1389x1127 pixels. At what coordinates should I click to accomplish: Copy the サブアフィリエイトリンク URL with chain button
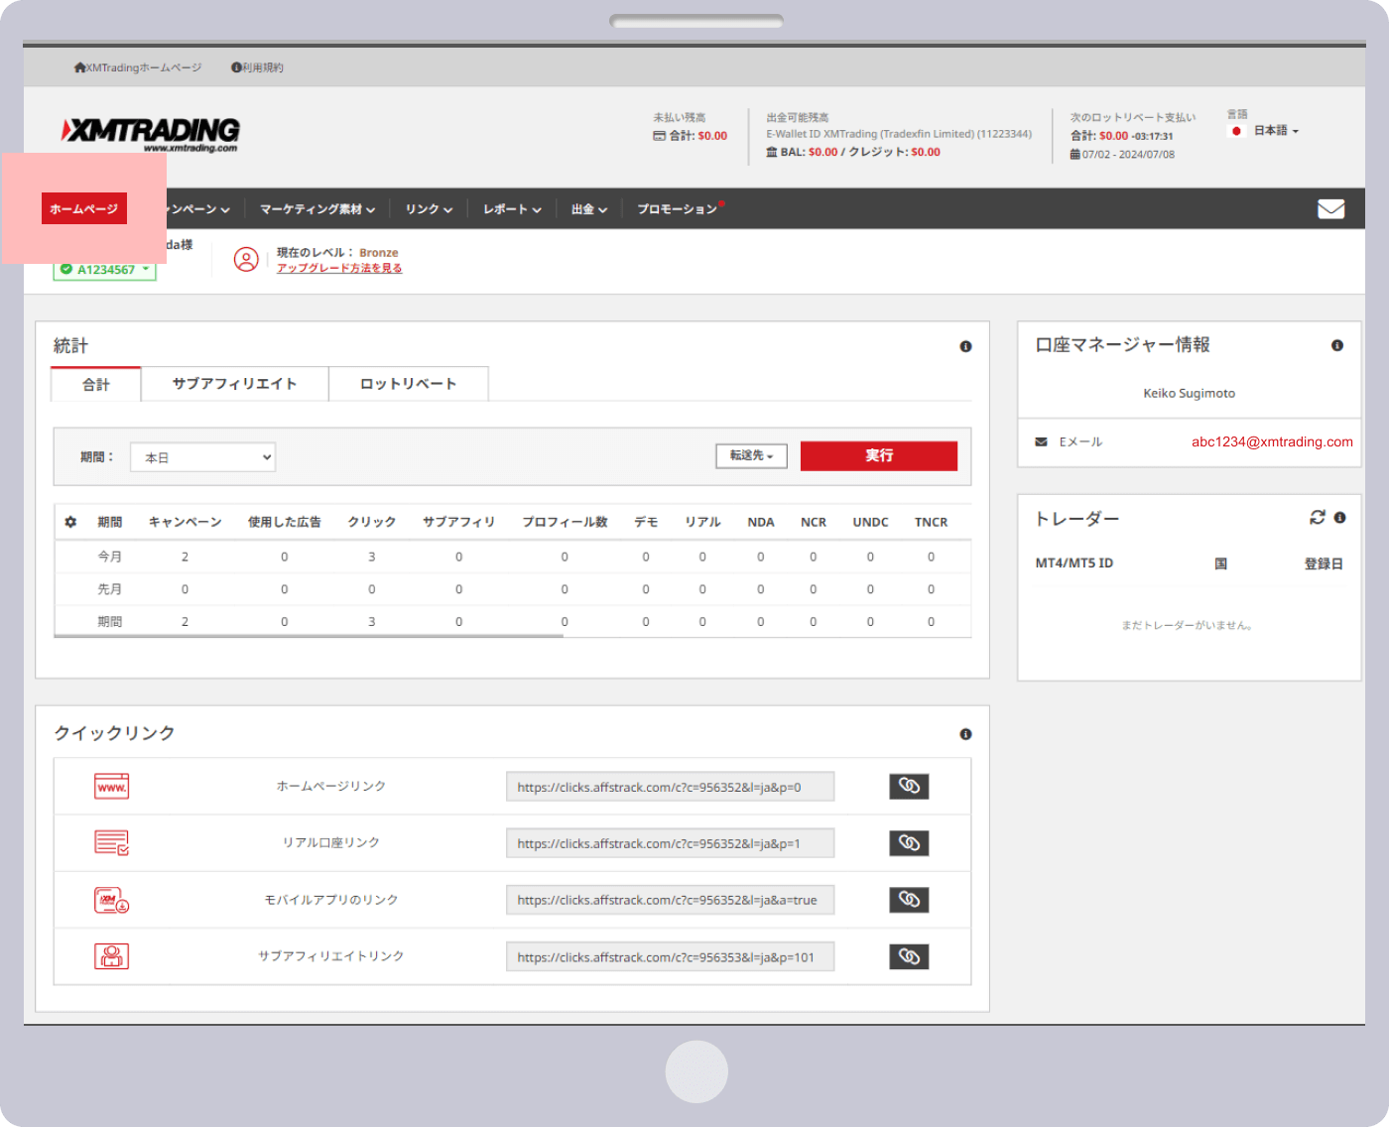(909, 956)
